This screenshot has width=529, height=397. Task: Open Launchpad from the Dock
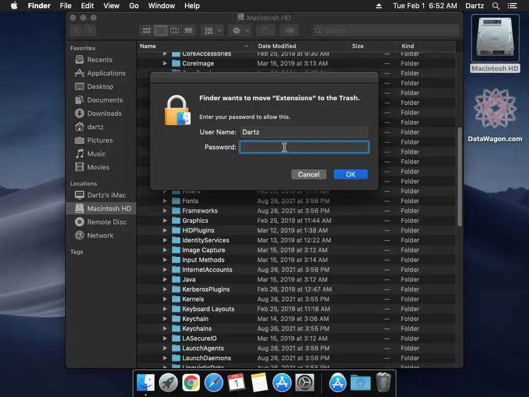point(168,383)
